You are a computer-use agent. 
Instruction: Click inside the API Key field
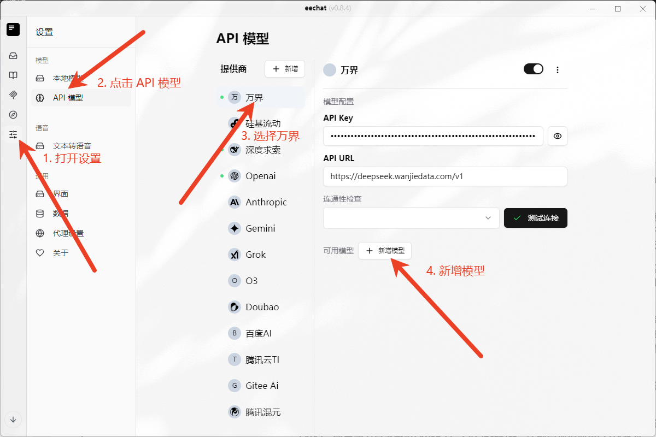click(x=433, y=136)
